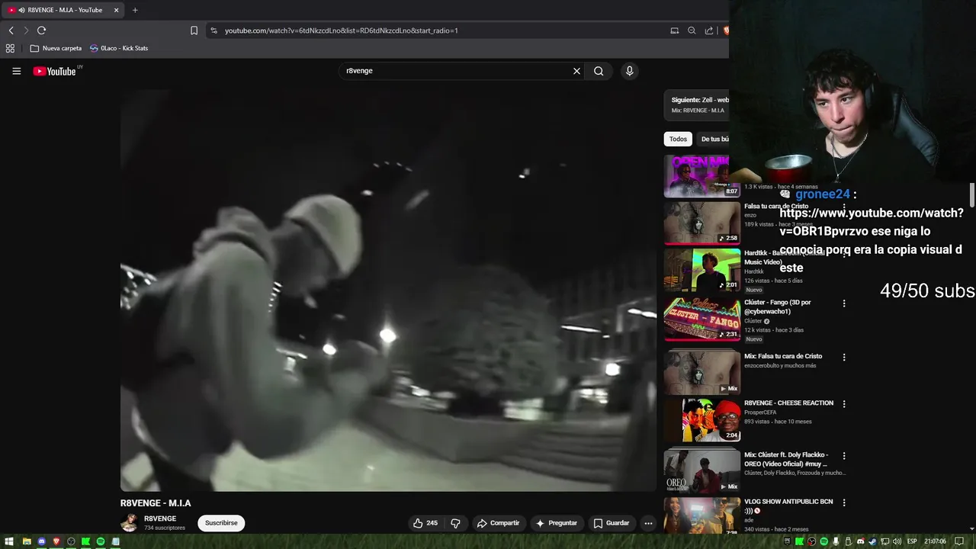Clear the r8venge search text
976x549 pixels.
(576, 71)
